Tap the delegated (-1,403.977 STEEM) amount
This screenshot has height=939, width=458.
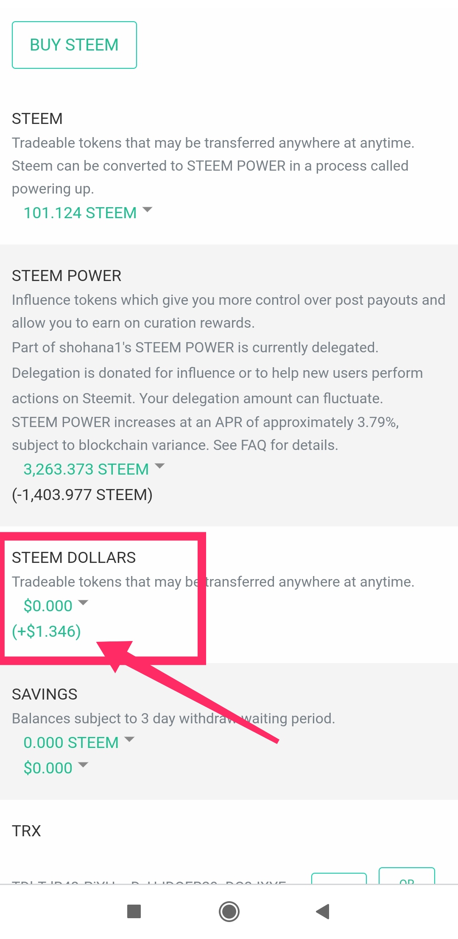[82, 495]
